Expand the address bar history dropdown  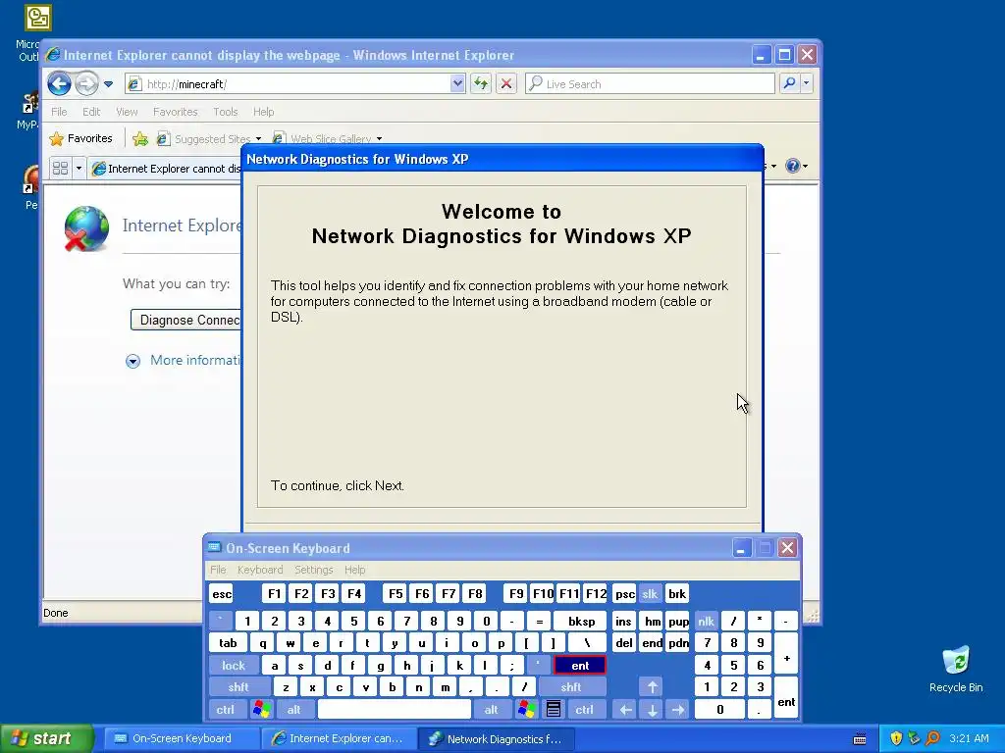tap(457, 84)
